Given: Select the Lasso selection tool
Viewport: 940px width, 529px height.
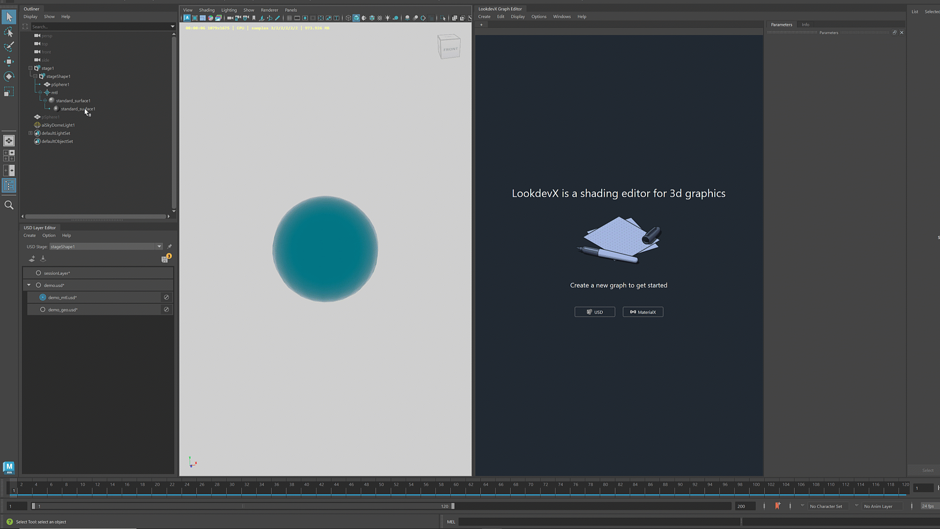Looking at the screenshot, I should [x=9, y=32].
